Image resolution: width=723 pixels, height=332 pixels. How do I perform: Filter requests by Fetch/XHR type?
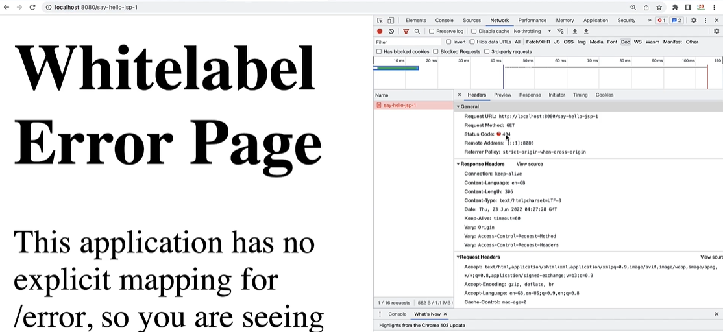pos(537,42)
